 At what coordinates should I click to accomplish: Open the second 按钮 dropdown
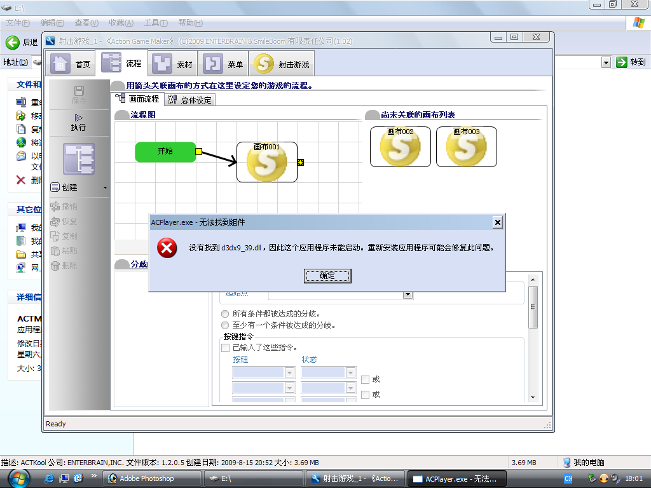pyautogui.click(x=289, y=388)
